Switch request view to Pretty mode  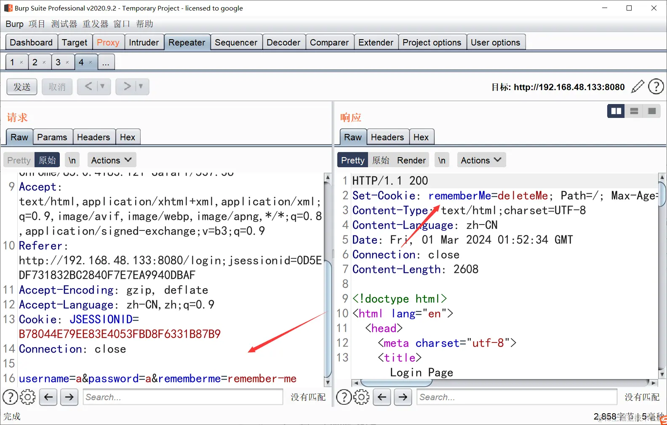[x=19, y=160]
